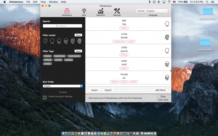Toggle the home filter tag

tap(47, 56)
